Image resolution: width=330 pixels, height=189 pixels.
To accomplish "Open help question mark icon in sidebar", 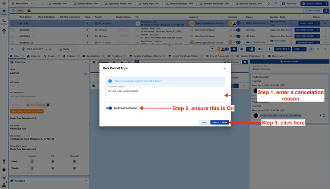I will point(4,170).
